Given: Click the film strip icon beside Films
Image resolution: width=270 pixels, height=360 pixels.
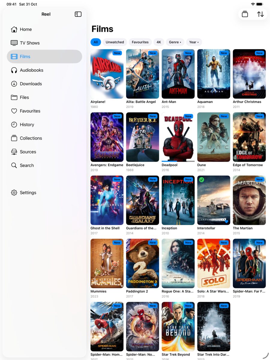Looking at the screenshot, I should tap(14, 56).
